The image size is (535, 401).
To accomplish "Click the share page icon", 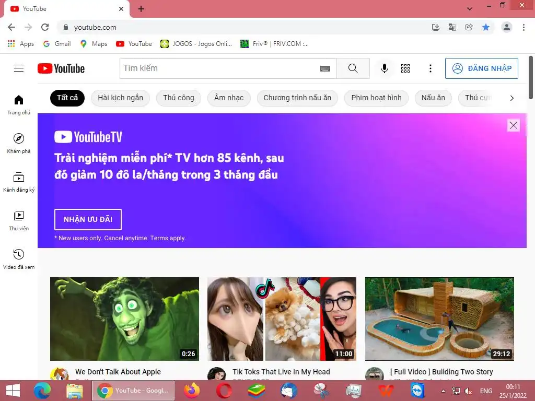I will [469, 27].
